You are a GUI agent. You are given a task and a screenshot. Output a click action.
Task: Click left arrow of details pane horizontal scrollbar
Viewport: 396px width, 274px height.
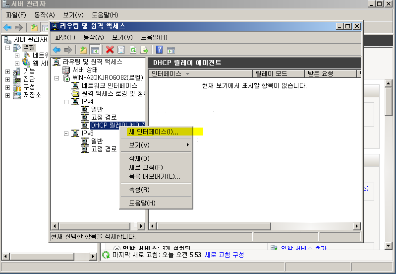[152, 226]
